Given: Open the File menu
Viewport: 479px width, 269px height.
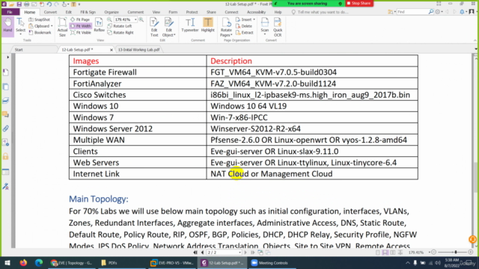Looking at the screenshot, I should click(10, 12).
